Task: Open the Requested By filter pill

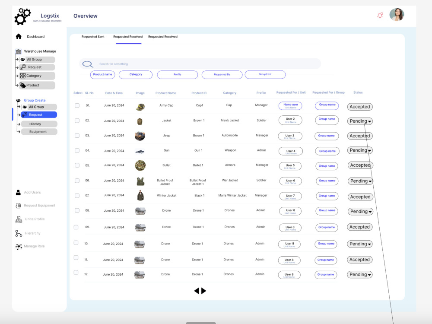Action: [222, 75]
